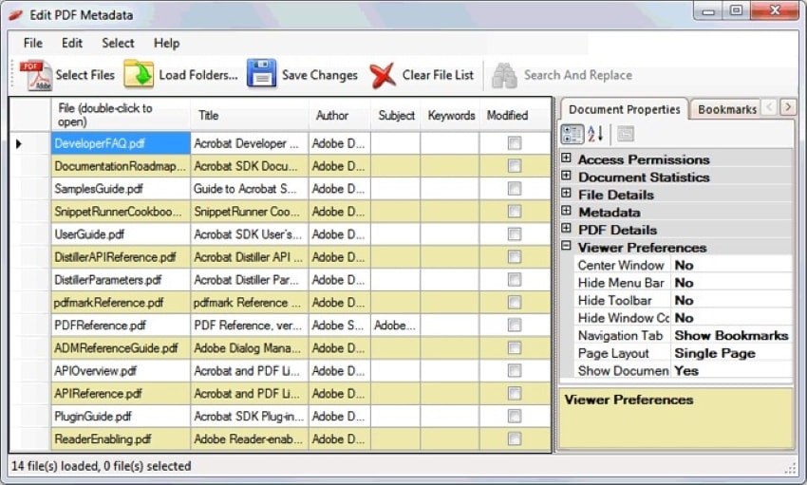Click the Center Window property value
Screen dimensions: 807x485
pos(731,266)
